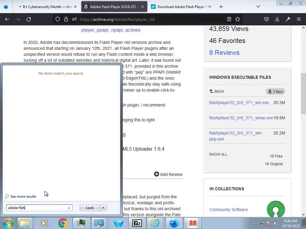This screenshot has width=306, height=229.
Task: Open the computer board taskbar icon
Action: click(81, 223)
